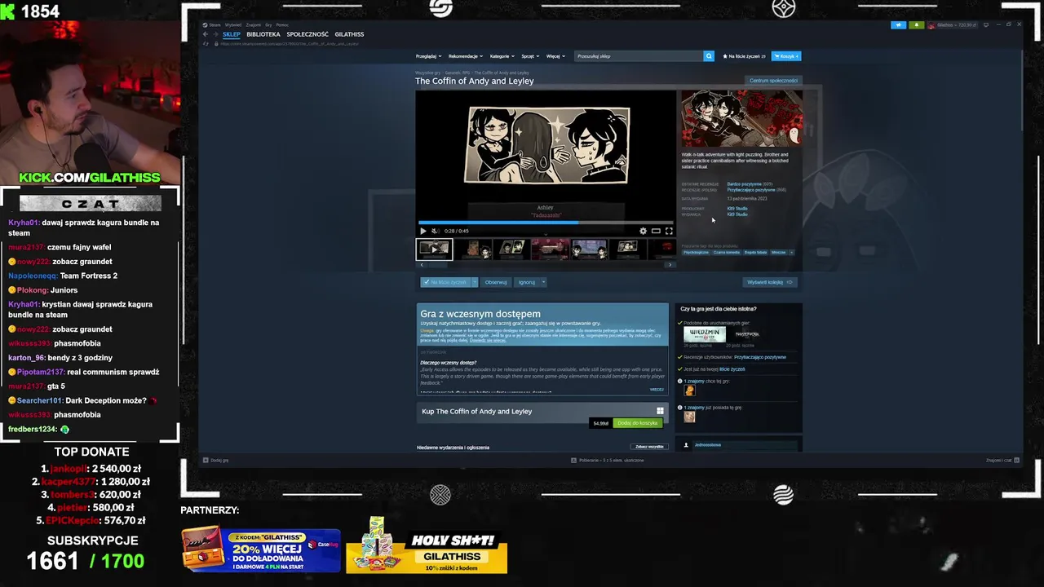The height and width of the screenshot is (587, 1044).
Task: Expand the Rekomendacje dropdown
Action: pyautogui.click(x=465, y=56)
